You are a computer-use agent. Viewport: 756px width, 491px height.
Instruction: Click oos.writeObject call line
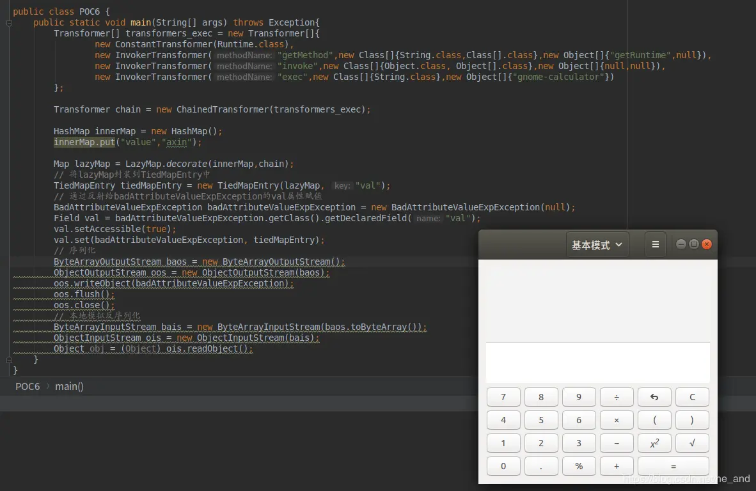[x=173, y=283]
